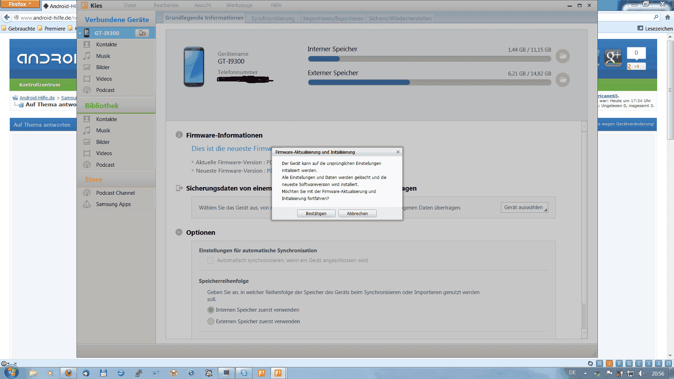Image resolution: width=674 pixels, height=379 pixels.
Task: Show hidden system tray icons arrow
Action: (585, 373)
